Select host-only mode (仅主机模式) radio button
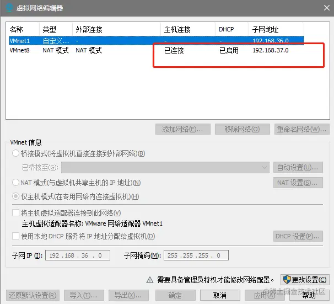 15,196
